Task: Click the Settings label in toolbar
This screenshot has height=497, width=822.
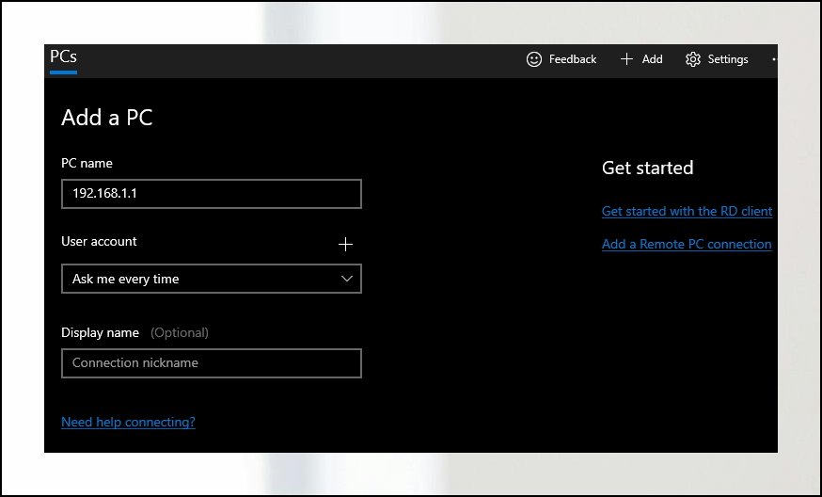Action: [x=728, y=59]
